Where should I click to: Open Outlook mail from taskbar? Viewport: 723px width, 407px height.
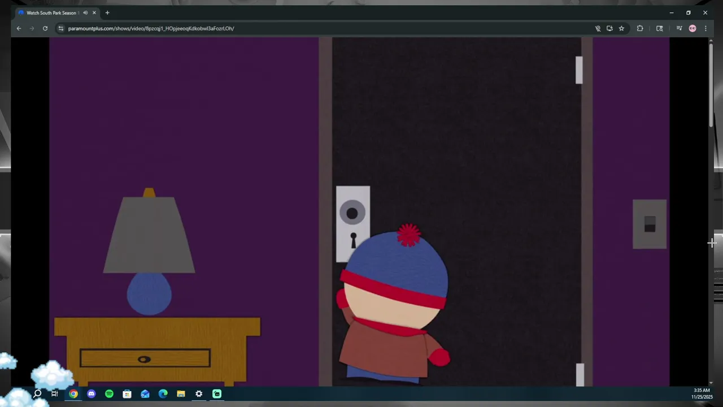pos(145,393)
